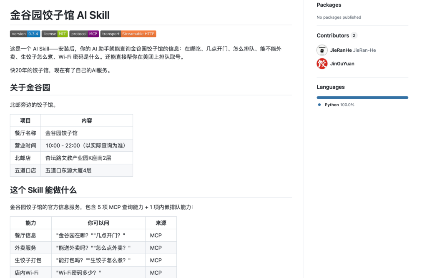Screen dimensions: 427x278
Task: Click the No packages published text
Action: pos(339,17)
